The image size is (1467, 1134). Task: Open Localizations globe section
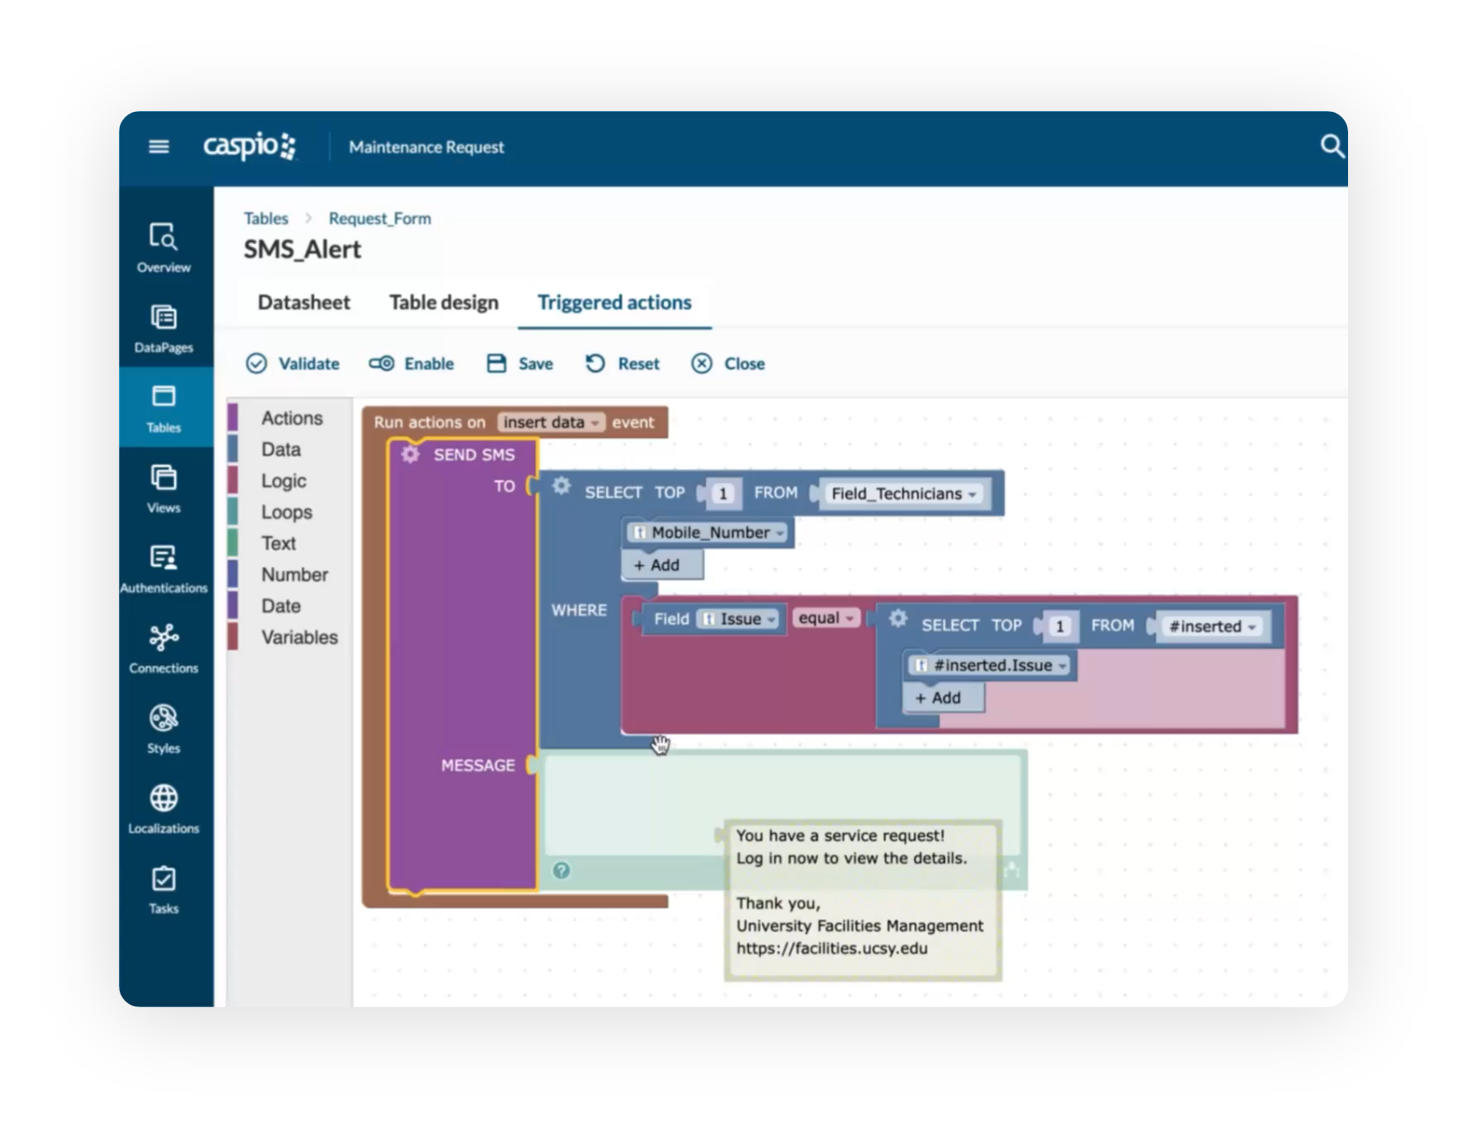[x=164, y=809]
